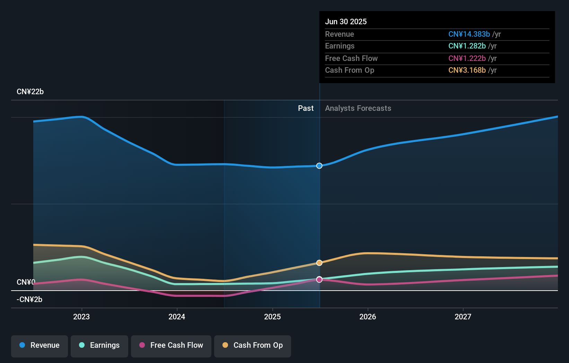This screenshot has height=363, width=569.
Task: Click the 2025 label on the time axis
Action: (x=272, y=316)
